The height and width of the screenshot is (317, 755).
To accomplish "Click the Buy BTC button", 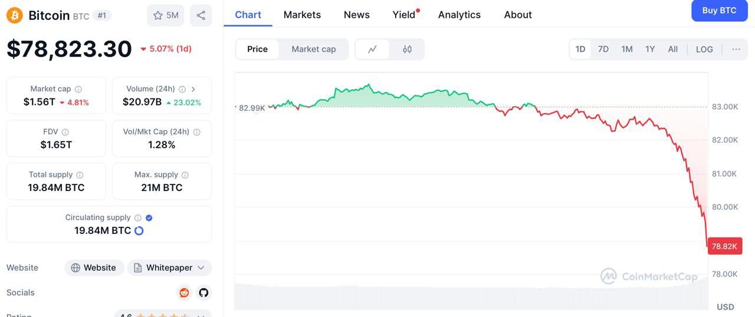I will click(x=720, y=11).
